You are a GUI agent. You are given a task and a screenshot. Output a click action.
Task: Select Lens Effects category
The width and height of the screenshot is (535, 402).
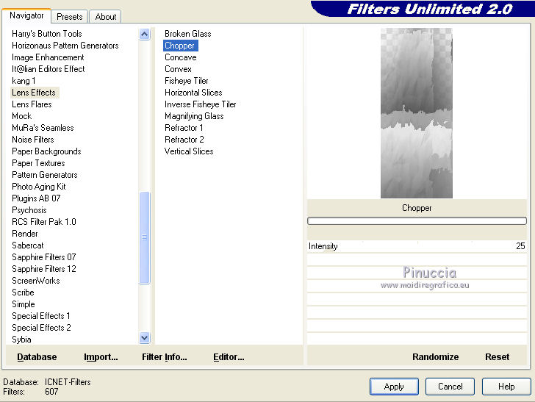point(34,93)
